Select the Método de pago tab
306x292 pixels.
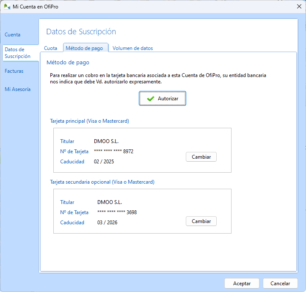click(x=84, y=48)
